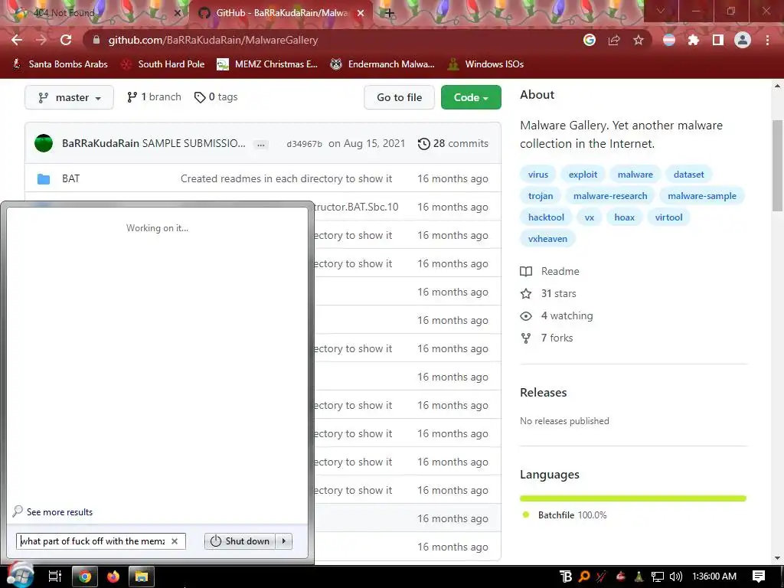Clear the Start menu search box
This screenshot has width=784, height=588.
pos(175,541)
